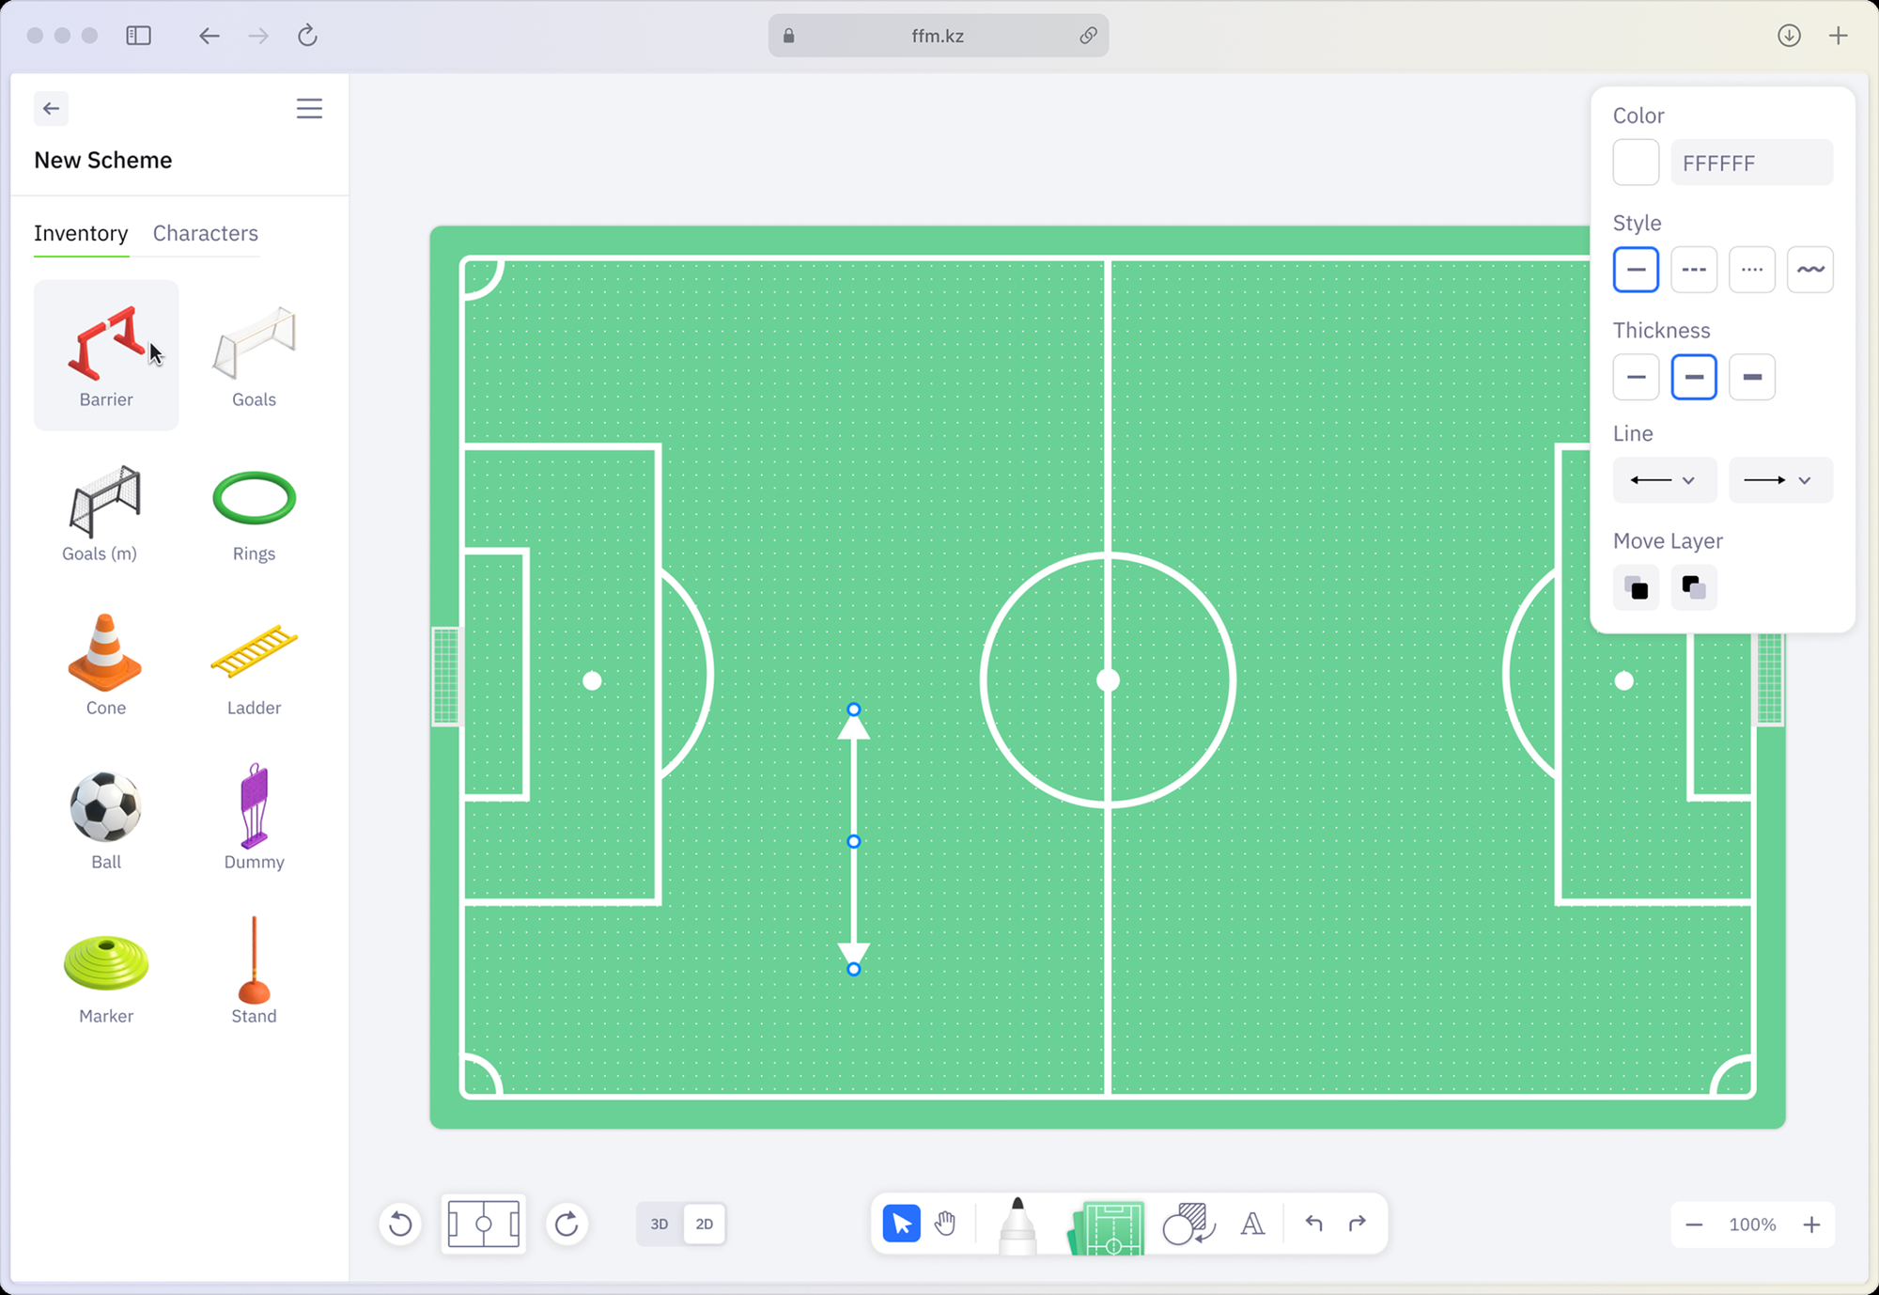Edit the FFFFFF hex color field

(1752, 163)
